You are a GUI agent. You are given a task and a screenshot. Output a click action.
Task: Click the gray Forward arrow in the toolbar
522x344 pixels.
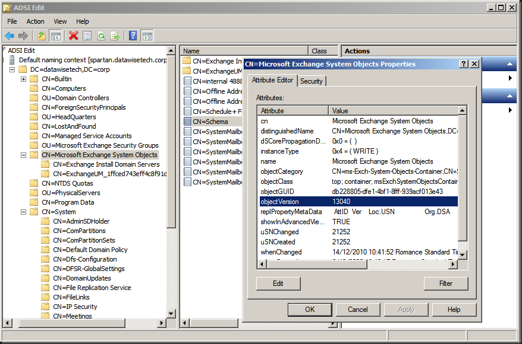tap(23, 36)
